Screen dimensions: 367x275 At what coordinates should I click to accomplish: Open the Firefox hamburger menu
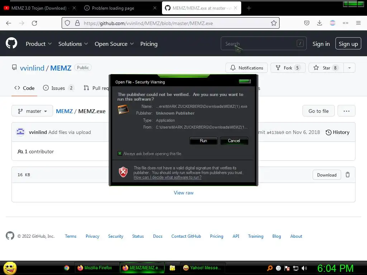358,23
